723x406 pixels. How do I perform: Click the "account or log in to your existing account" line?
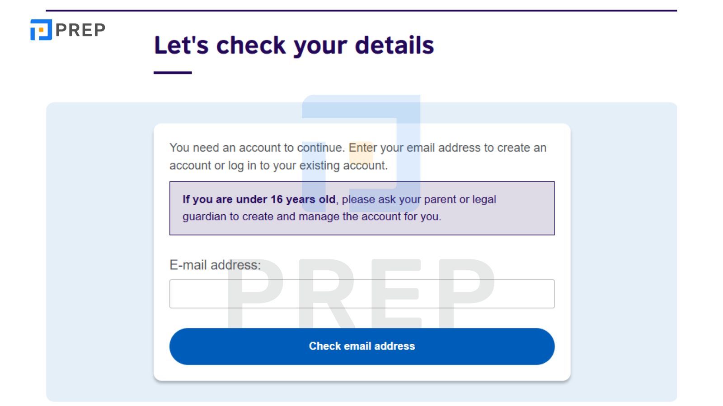click(278, 166)
